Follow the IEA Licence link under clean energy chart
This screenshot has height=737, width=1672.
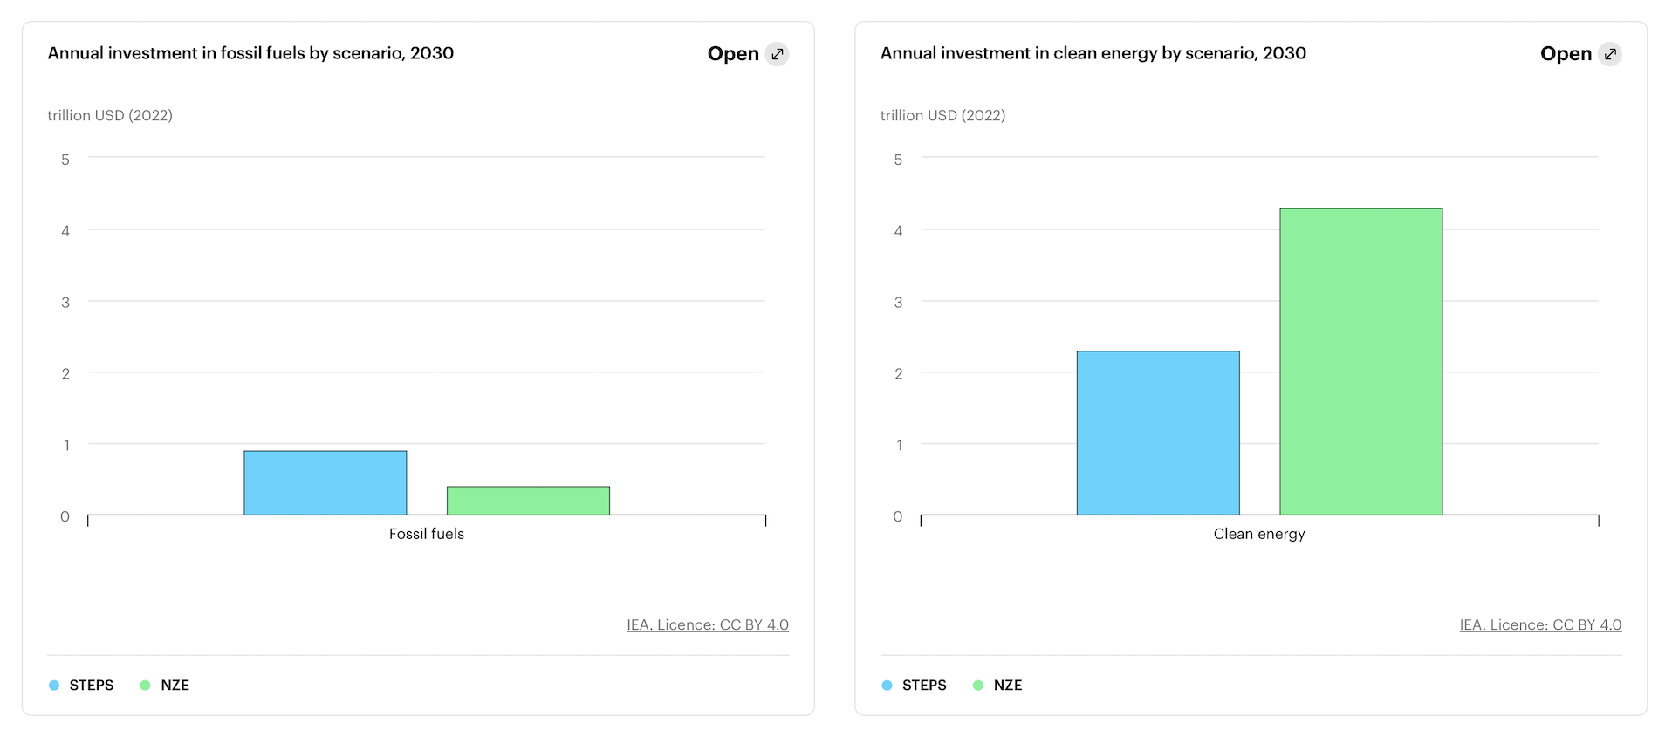point(1540,625)
